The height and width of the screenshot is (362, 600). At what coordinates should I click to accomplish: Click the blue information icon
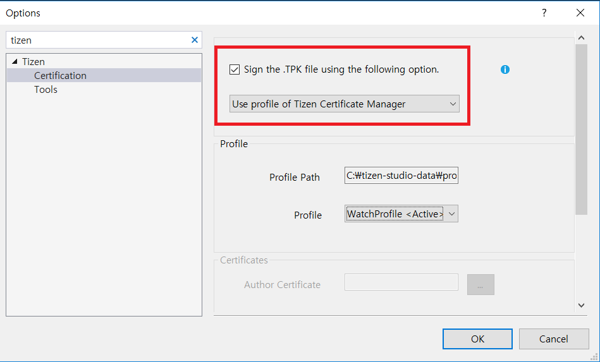505,69
